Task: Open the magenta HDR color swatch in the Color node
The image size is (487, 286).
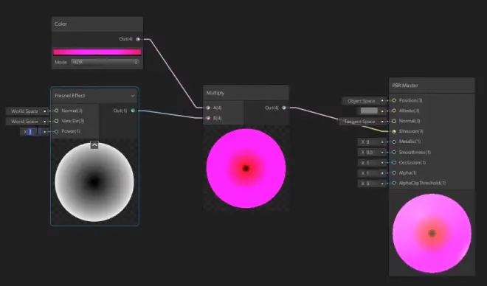Action: (x=97, y=52)
